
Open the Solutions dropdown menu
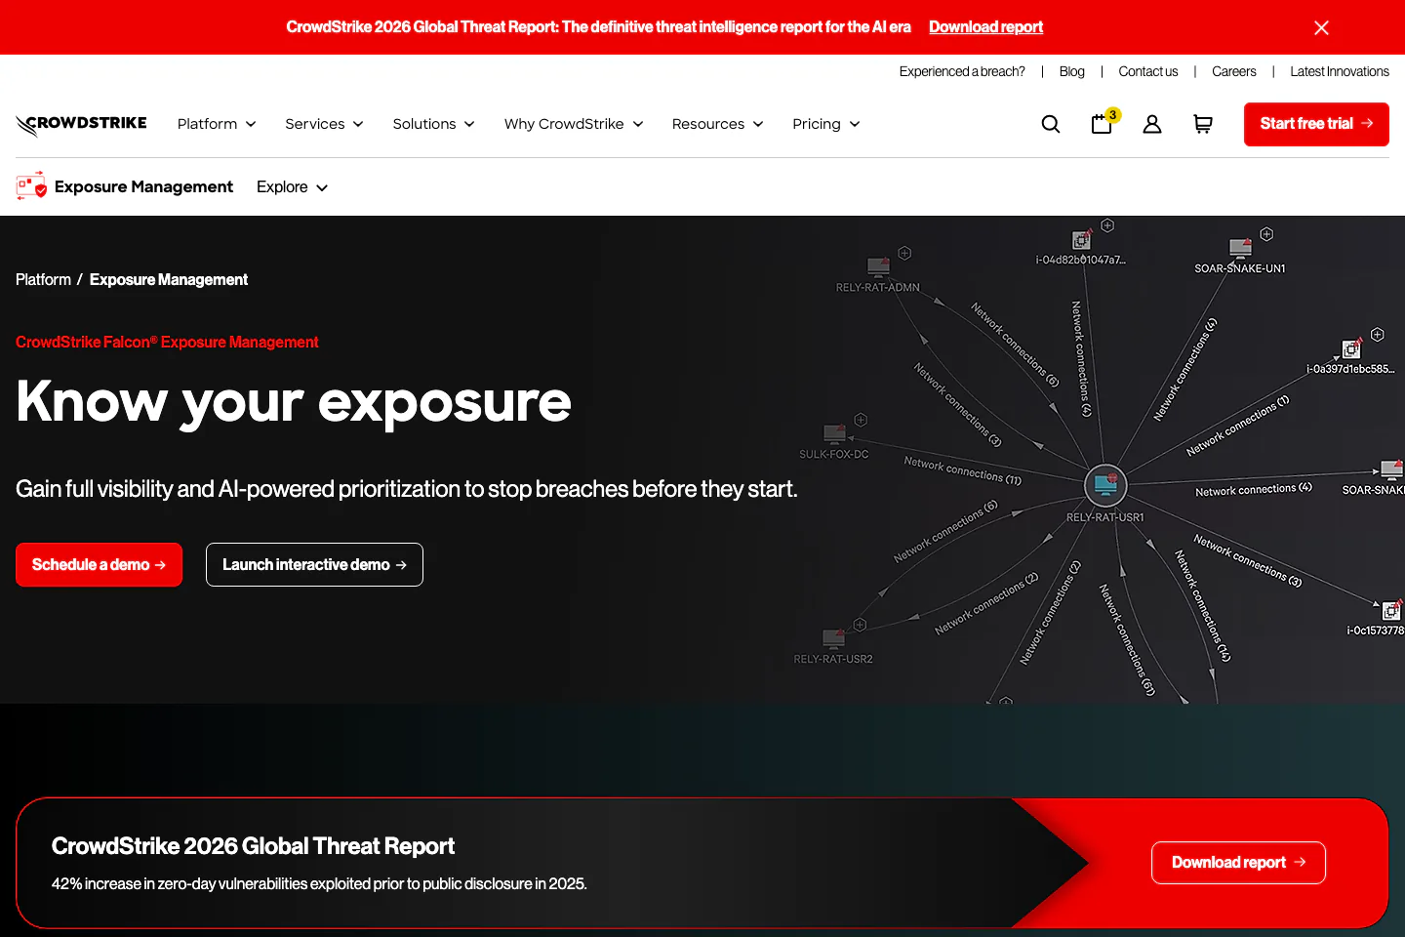(433, 124)
